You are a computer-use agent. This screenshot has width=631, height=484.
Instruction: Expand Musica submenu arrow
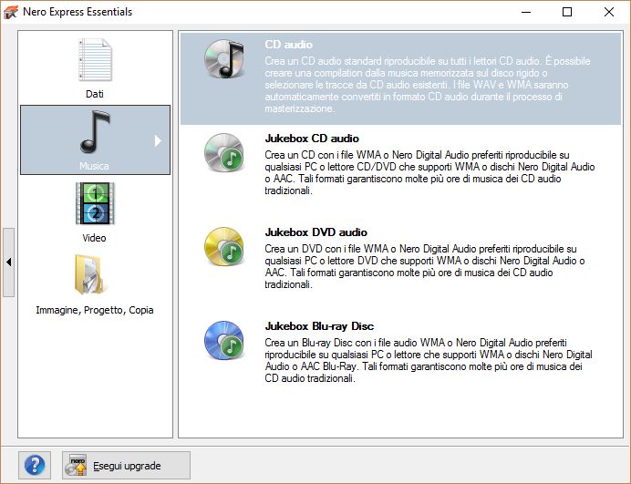[158, 140]
